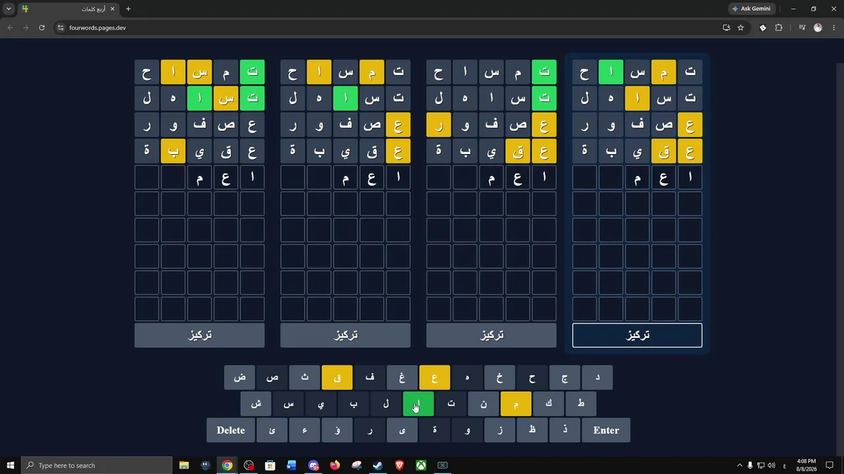Tap the ث key on the keyboard
The image size is (844, 474).
click(x=305, y=377)
